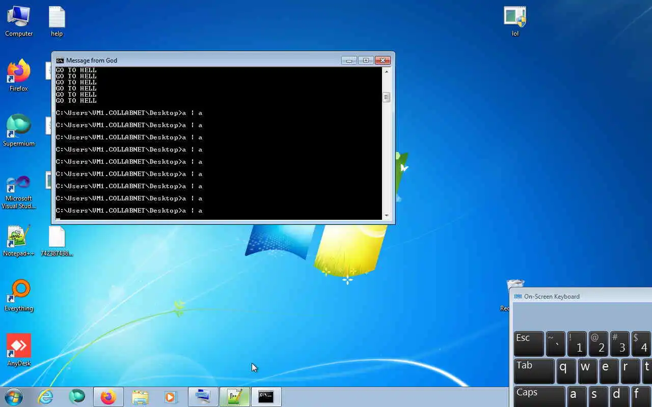Switch to On-Screen Keyboard taskbar button

203,397
